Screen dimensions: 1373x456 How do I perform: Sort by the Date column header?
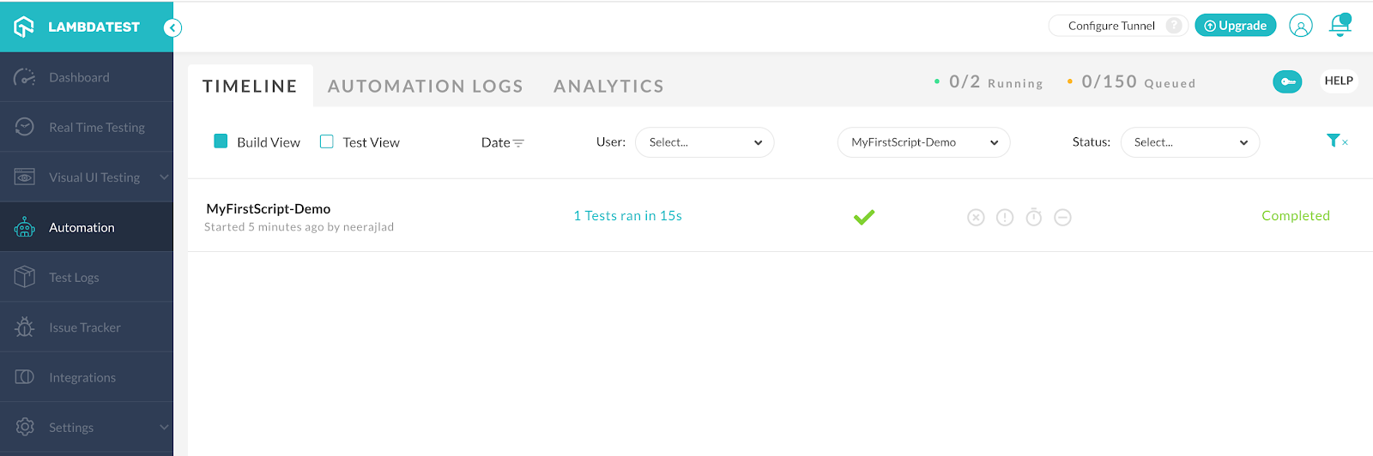[502, 142]
